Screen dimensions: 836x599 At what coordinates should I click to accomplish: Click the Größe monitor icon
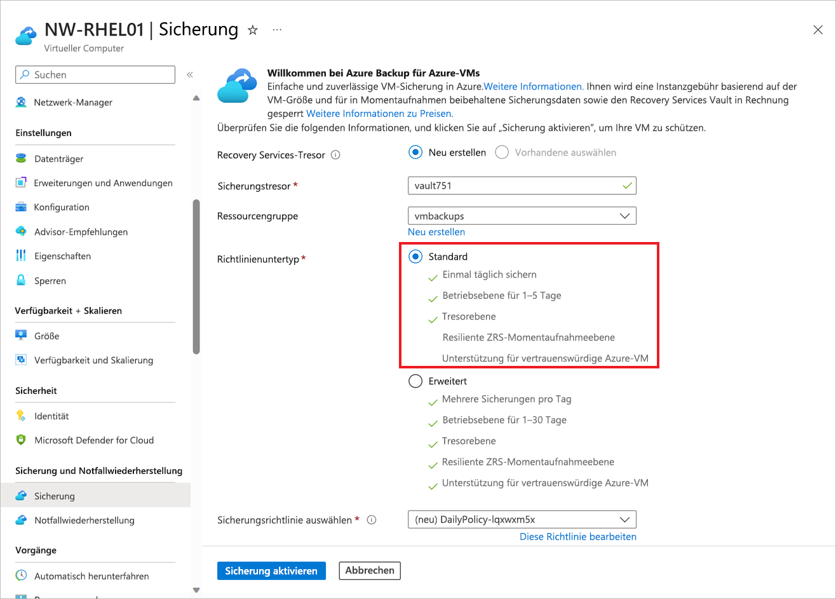coord(21,336)
